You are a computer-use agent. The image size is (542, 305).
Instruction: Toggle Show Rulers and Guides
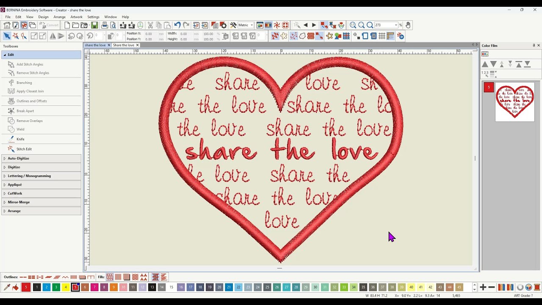click(x=390, y=36)
